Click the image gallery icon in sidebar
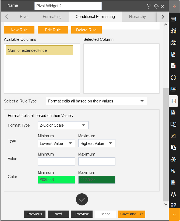The width and height of the screenshot is (180, 221). pos(173,89)
